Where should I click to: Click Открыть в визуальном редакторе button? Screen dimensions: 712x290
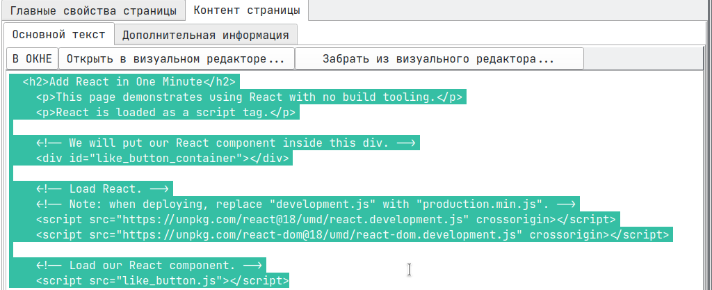click(x=177, y=58)
